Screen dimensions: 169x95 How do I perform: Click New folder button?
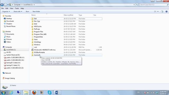[x=36, y=12]
